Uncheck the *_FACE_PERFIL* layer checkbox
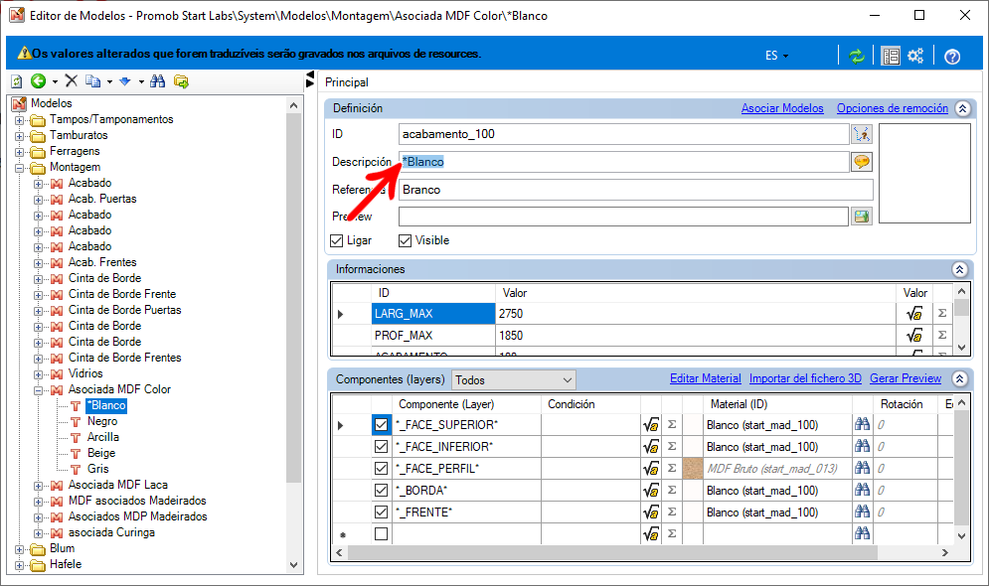Viewport: 989px width, 586px height. pyautogui.click(x=381, y=468)
